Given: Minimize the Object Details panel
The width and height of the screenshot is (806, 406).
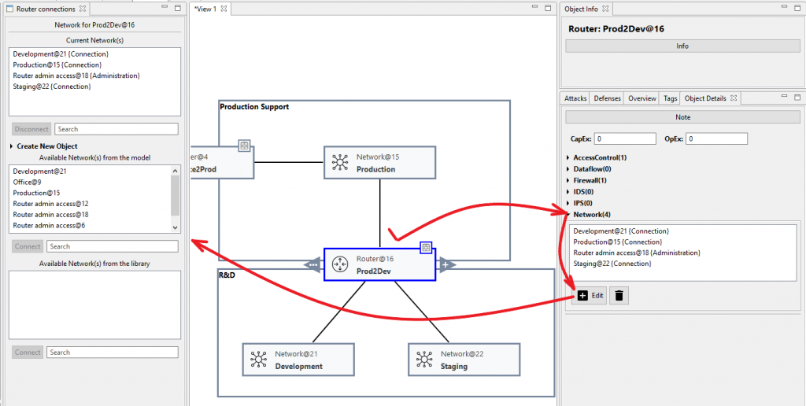Looking at the screenshot, I should [x=785, y=97].
